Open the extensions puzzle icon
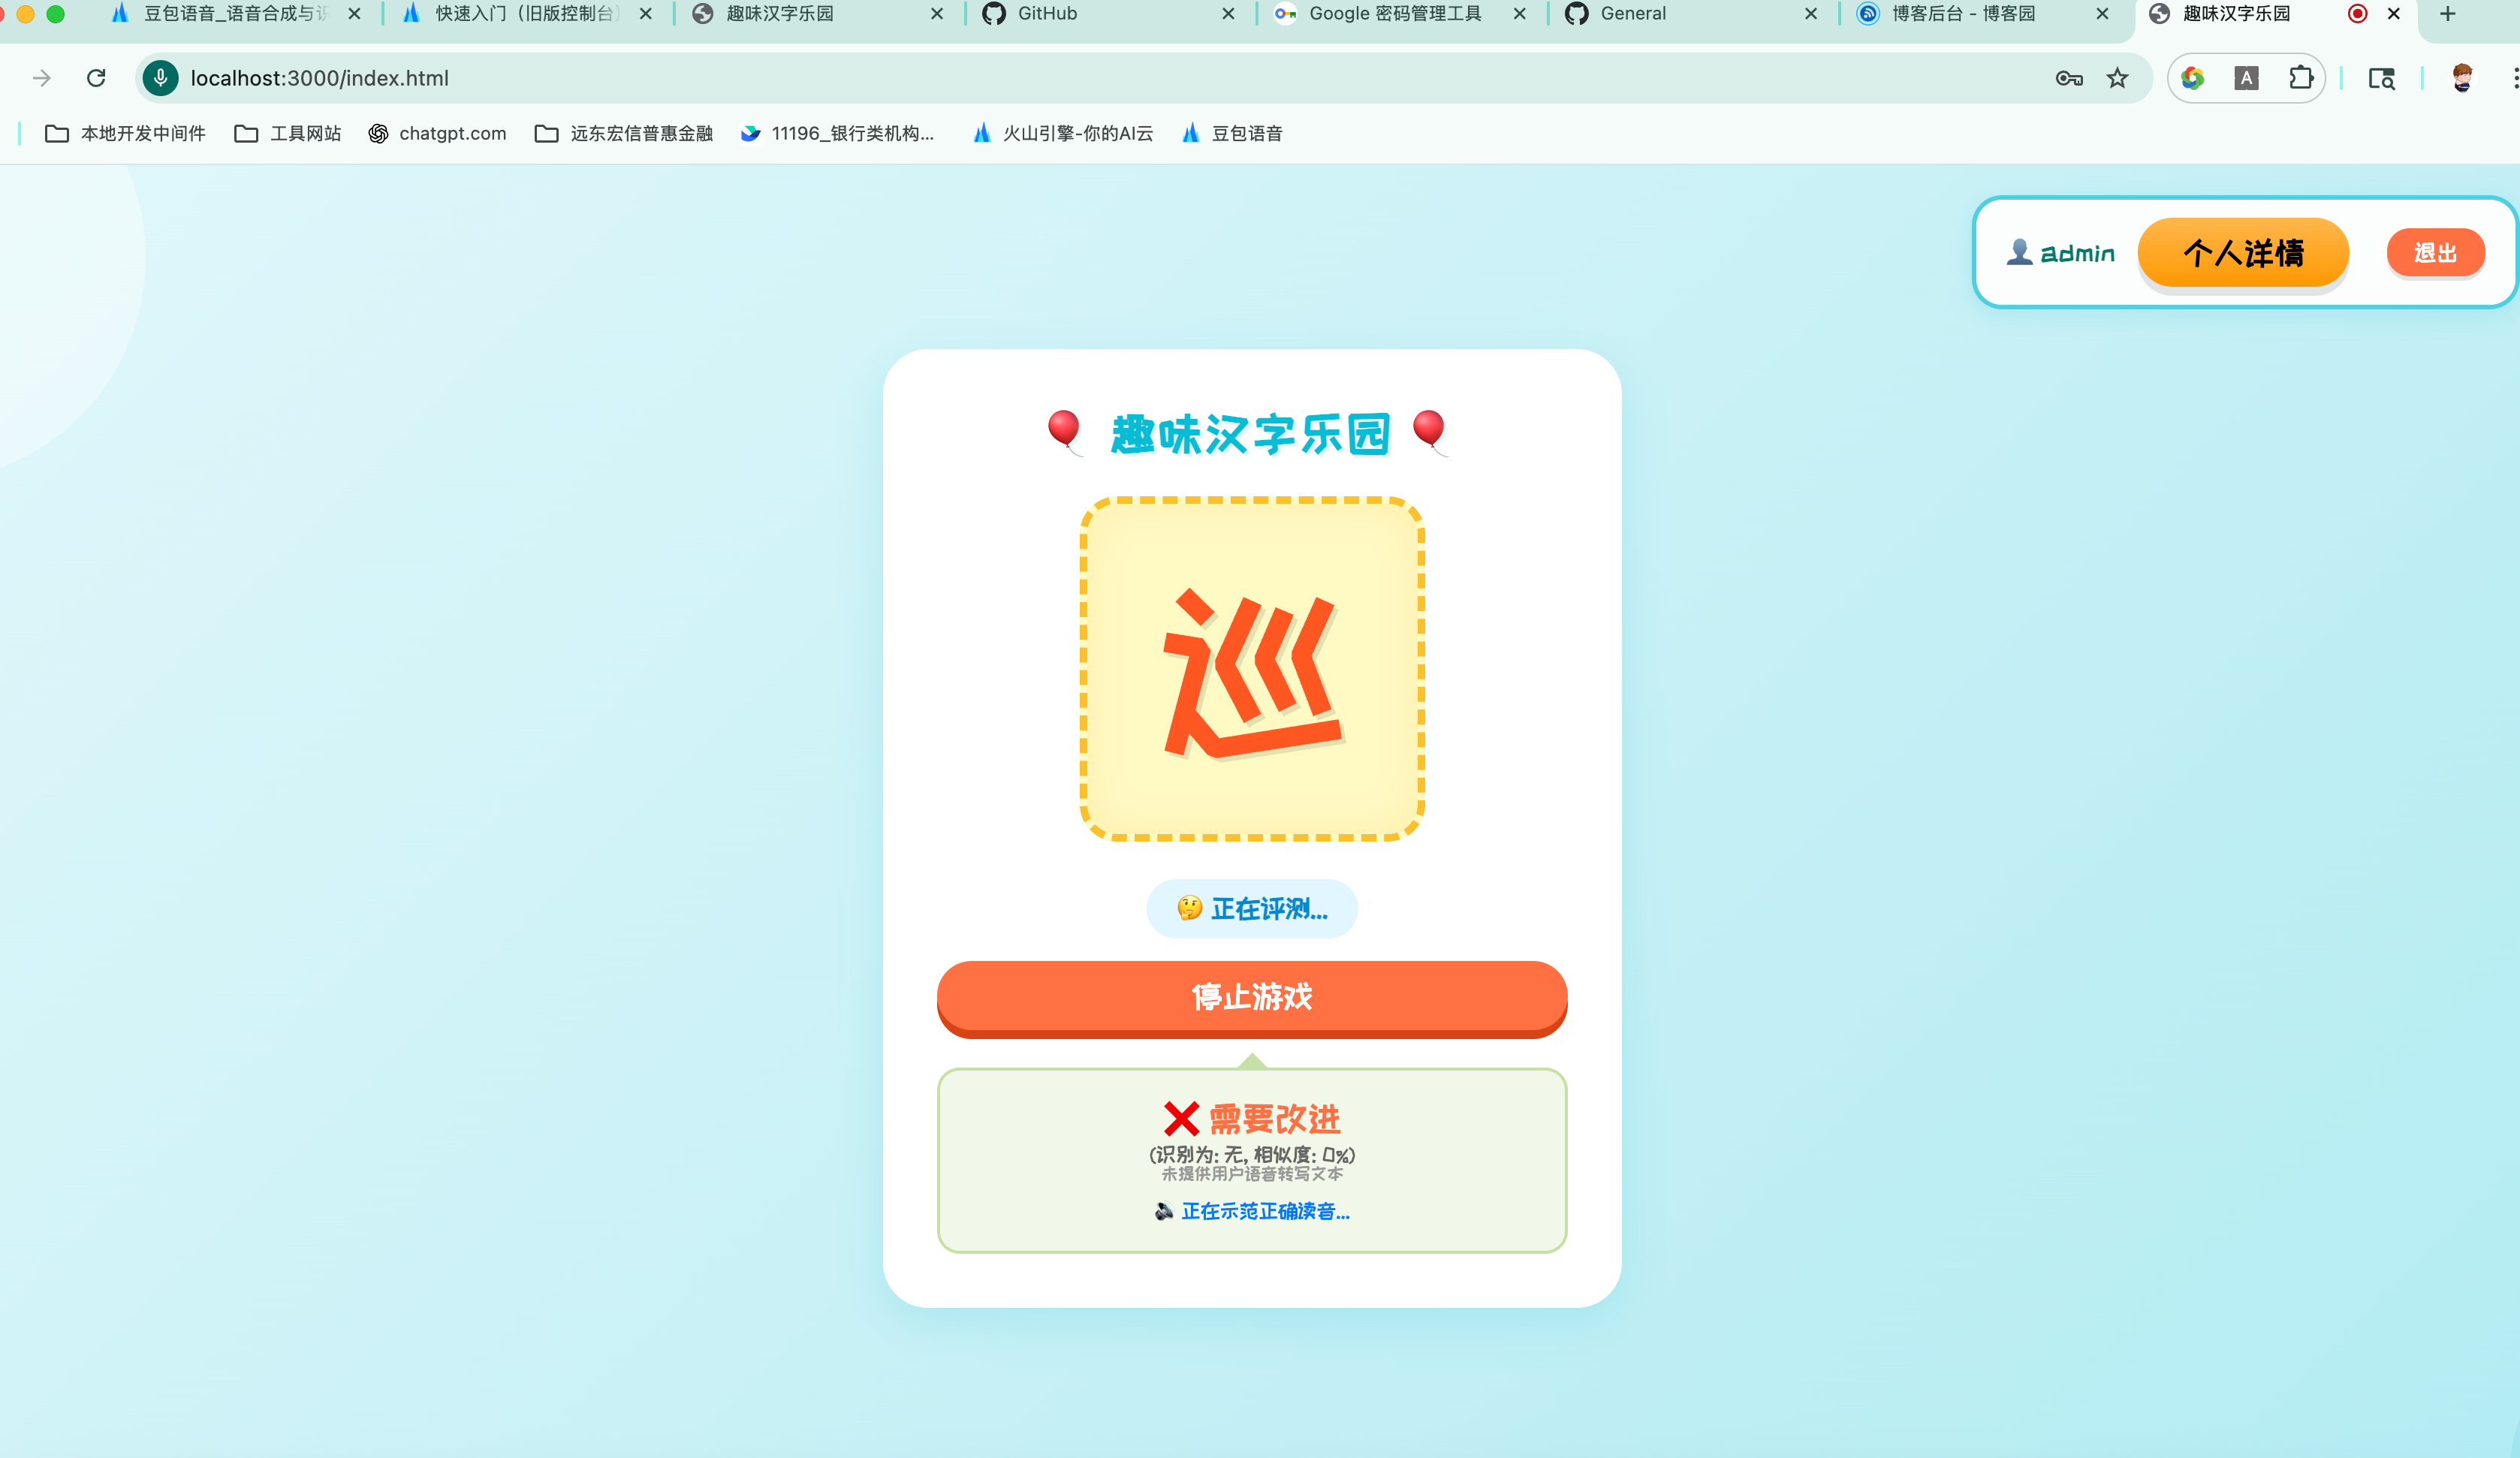The image size is (2520, 1458). tap(2301, 78)
